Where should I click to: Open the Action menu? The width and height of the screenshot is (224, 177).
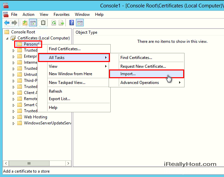[28, 14]
